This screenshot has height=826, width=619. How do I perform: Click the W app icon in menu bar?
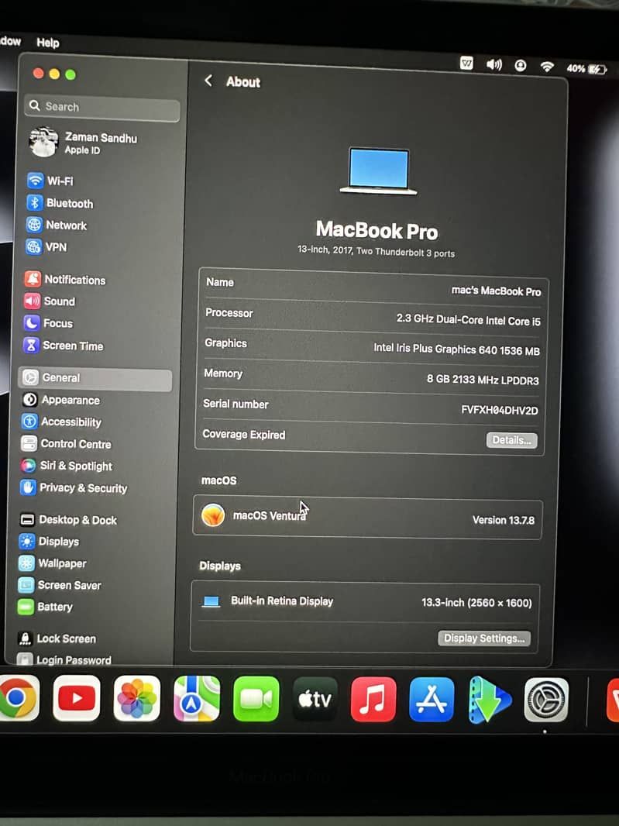tap(466, 64)
